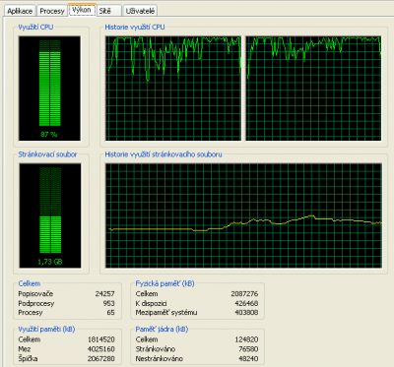Click the Nestránkováno value 48240
394x367 pixels.
coord(248,358)
